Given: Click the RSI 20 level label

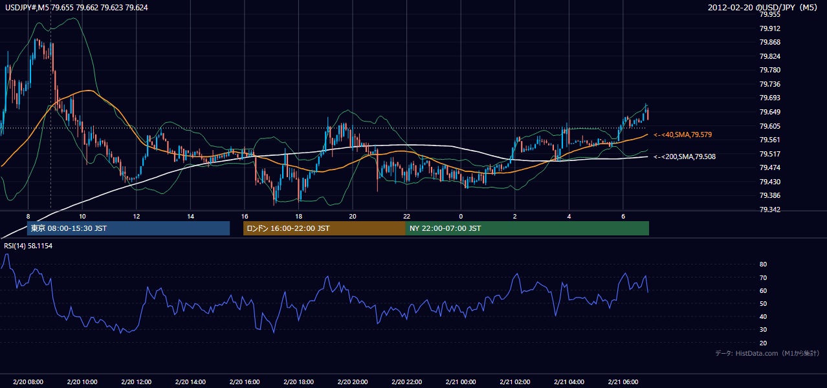Looking at the screenshot, I should [x=763, y=343].
